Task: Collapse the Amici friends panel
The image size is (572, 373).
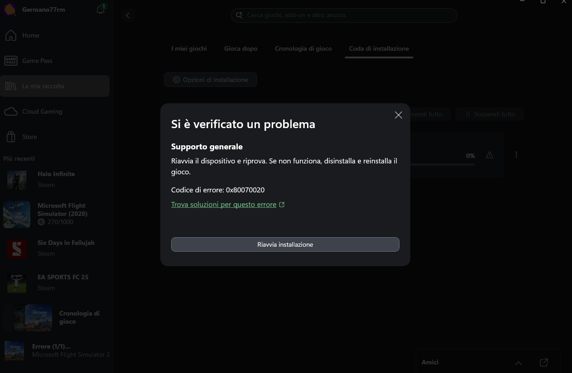Action: point(519,363)
